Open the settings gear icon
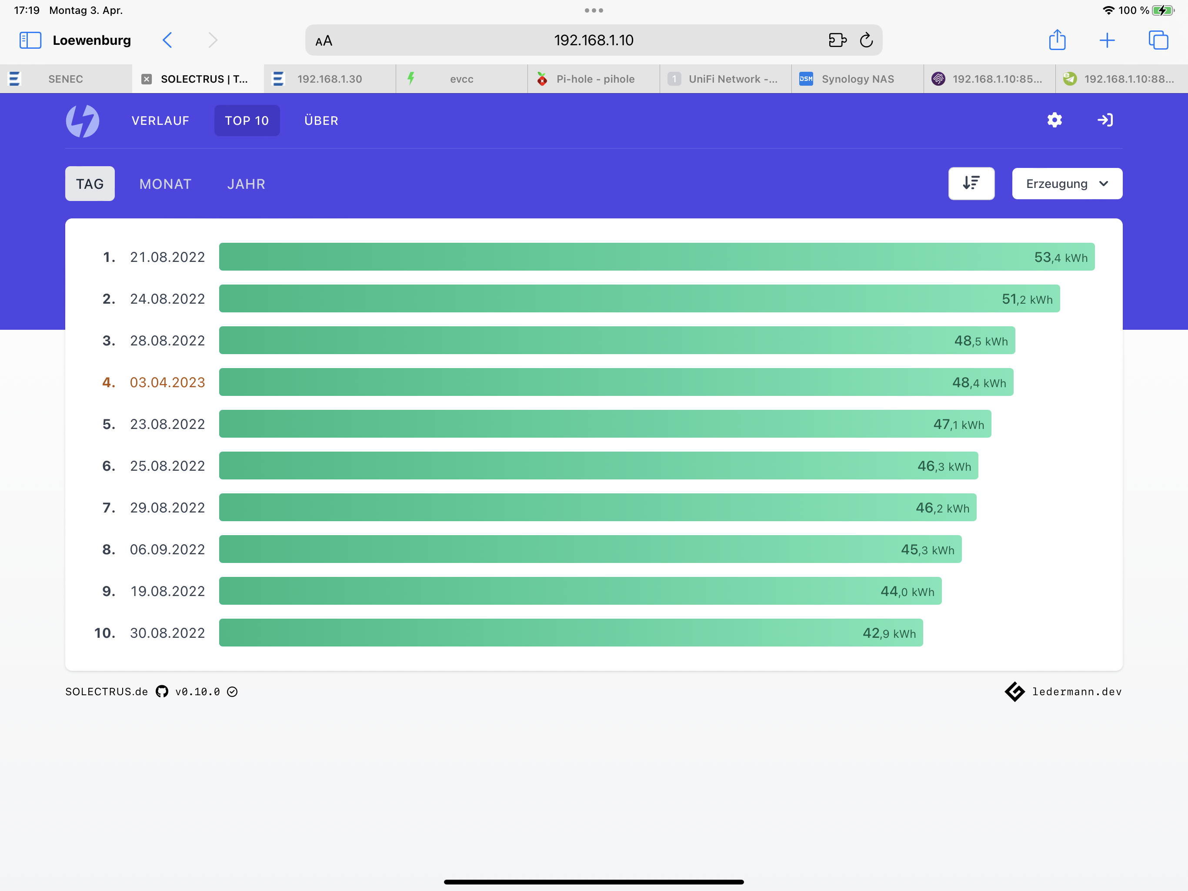The height and width of the screenshot is (891, 1188). tap(1054, 120)
